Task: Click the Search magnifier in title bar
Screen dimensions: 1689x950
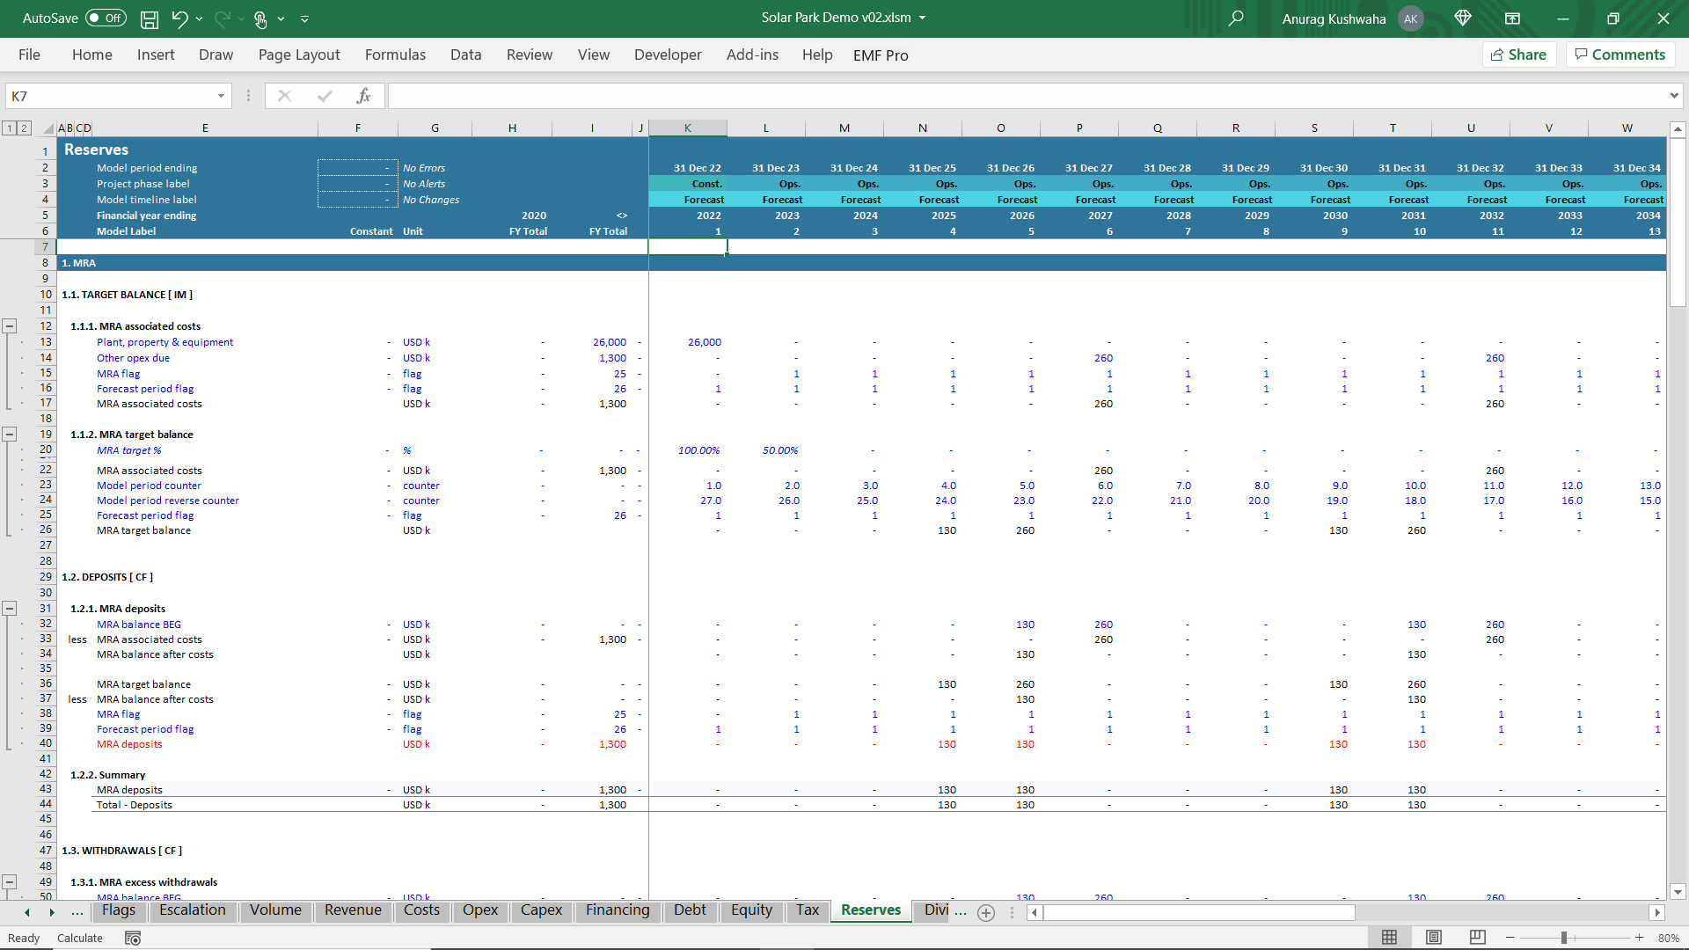Action: [1236, 18]
